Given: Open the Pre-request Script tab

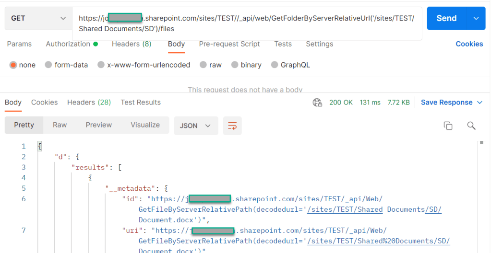Looking at the screenshot, I should (229, 44).
